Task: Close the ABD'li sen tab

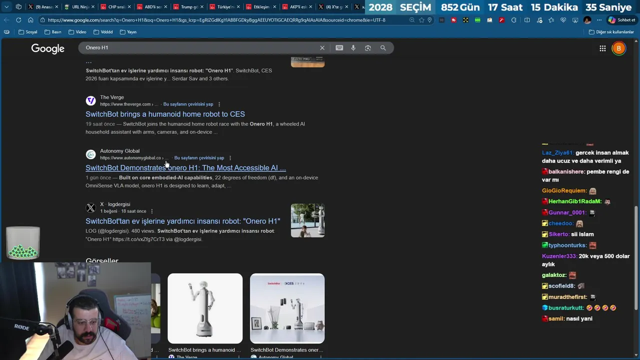Action: (x=165, y=7)
